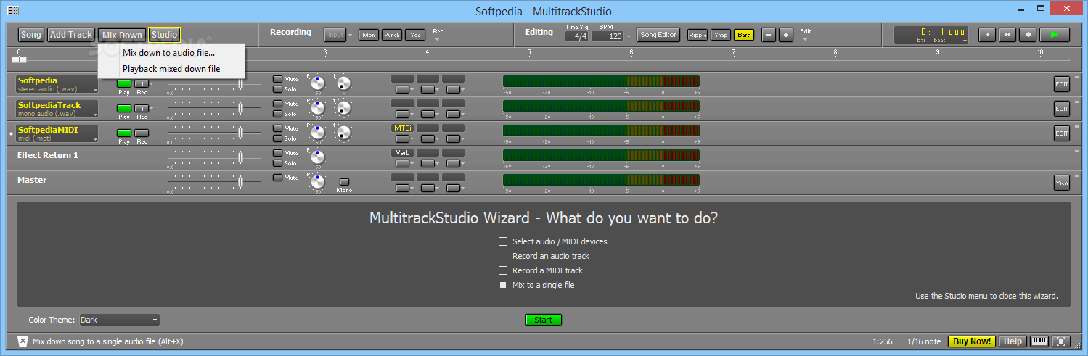Open the EDIT button for the Softpedia track
The width and height of the screenshot is (1088, 356).
(x=1062, y=83)
